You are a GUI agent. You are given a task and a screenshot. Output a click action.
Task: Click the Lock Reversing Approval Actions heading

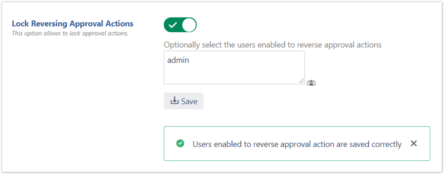tap(72, 24)
